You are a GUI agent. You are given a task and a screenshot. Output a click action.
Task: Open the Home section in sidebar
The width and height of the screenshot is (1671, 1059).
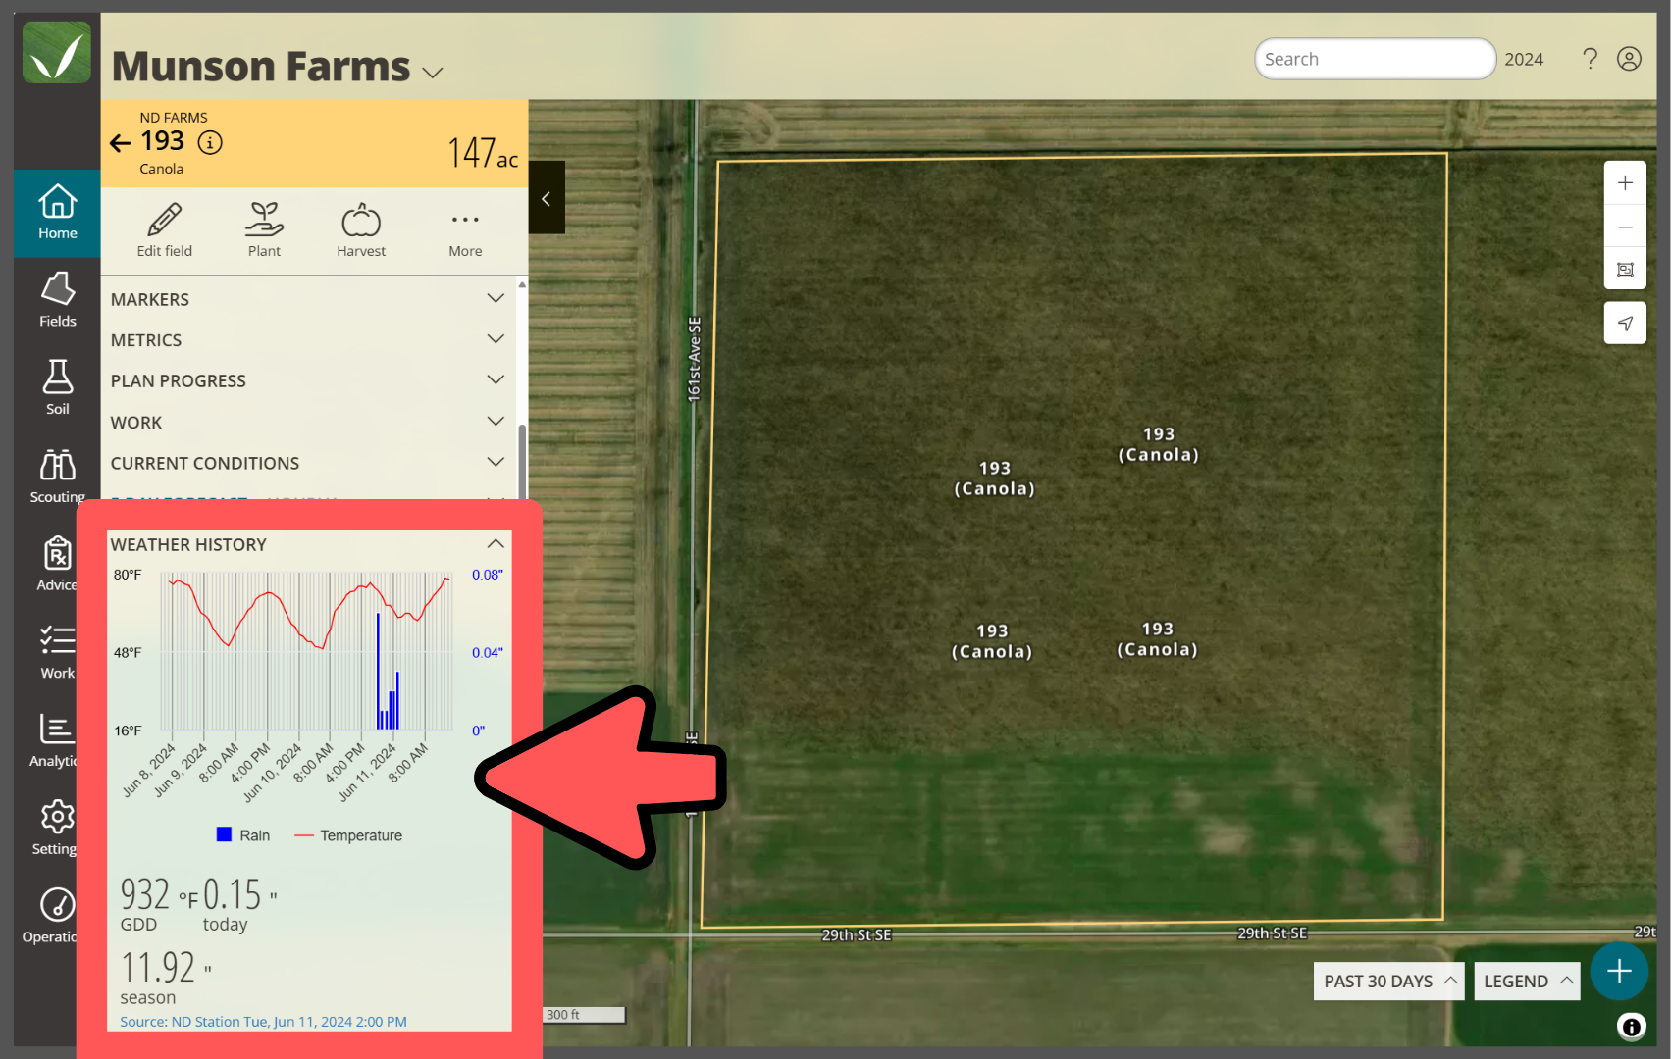57,213
